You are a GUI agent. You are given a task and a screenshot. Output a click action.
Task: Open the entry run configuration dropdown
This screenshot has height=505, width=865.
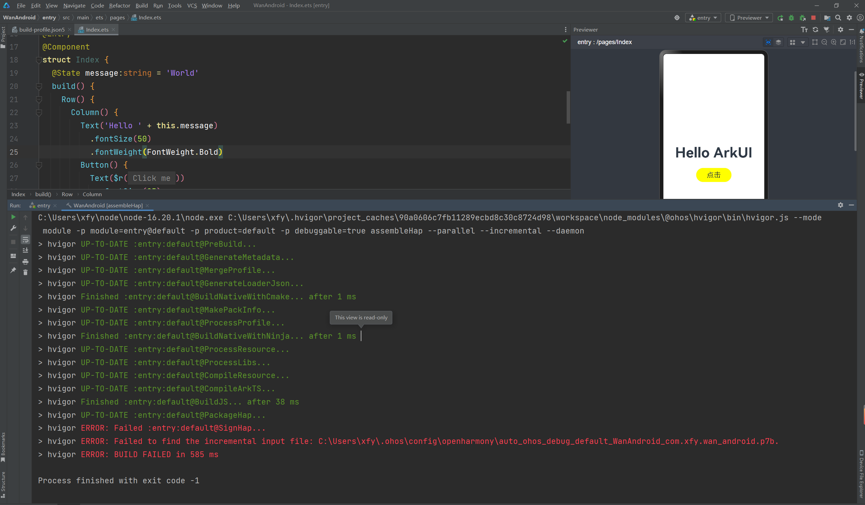(x=703, y=18)
